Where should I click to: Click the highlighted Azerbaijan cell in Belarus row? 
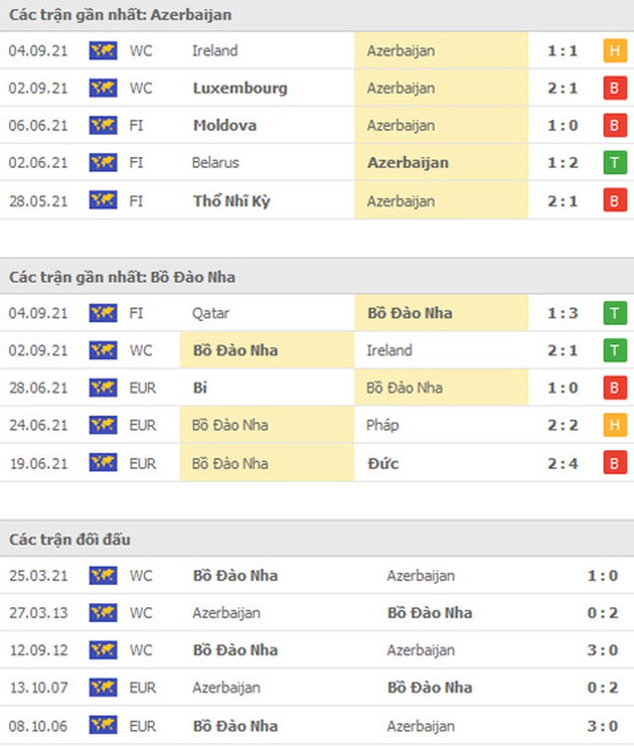(408, 163)
